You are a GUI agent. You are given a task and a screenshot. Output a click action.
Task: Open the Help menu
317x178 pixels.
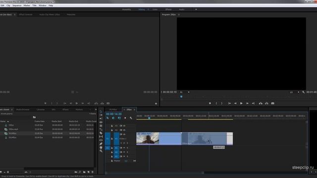51,5
